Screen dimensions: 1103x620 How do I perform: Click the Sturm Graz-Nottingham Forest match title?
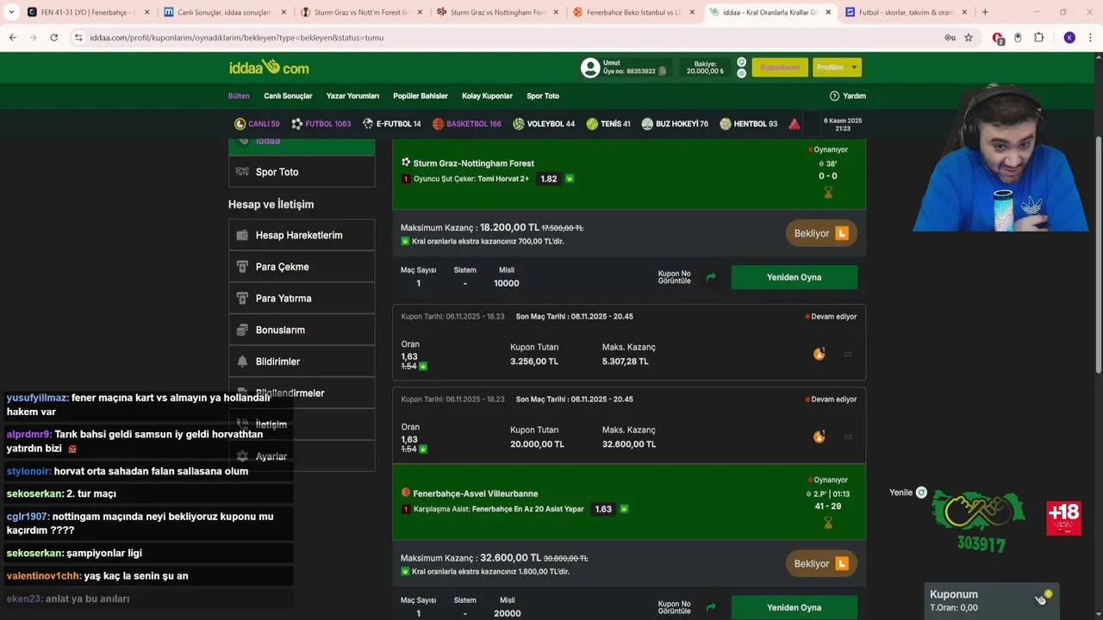[473, 163]
